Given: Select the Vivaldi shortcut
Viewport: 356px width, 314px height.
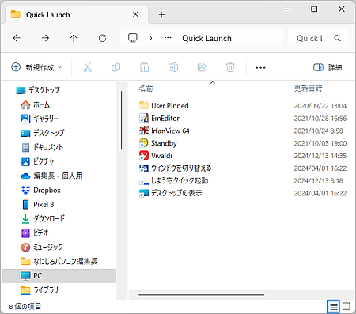Looking at the screenshot, I should [x=156, y=156].
